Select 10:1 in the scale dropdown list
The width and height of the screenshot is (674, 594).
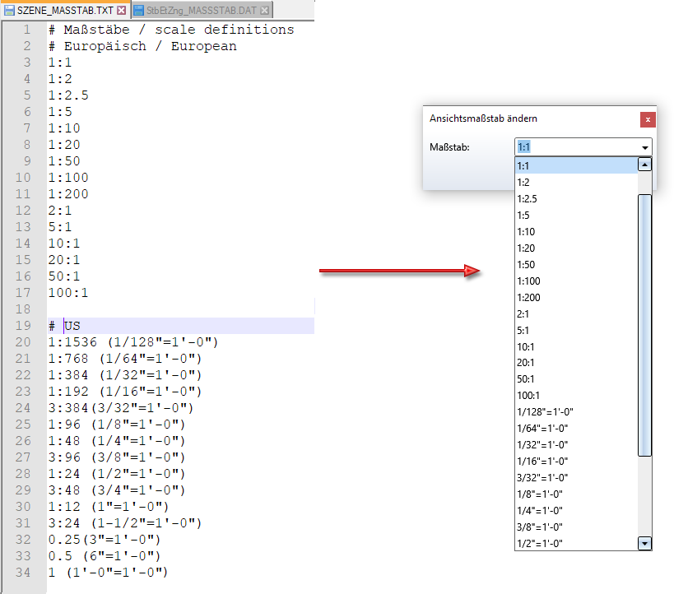576,347
